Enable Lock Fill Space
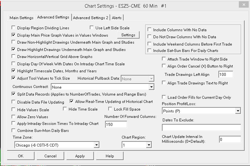Viewport: 250px width, 166px height. (110, 109)
